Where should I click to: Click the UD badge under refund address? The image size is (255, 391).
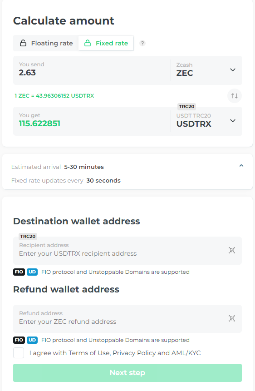coord(32,340)
